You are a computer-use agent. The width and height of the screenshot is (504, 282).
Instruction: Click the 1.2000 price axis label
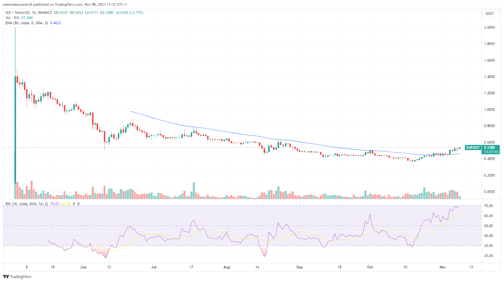point(489,93)
